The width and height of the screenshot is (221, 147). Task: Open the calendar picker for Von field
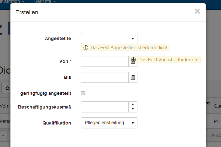pyautogui.click(x=133, y=61)
